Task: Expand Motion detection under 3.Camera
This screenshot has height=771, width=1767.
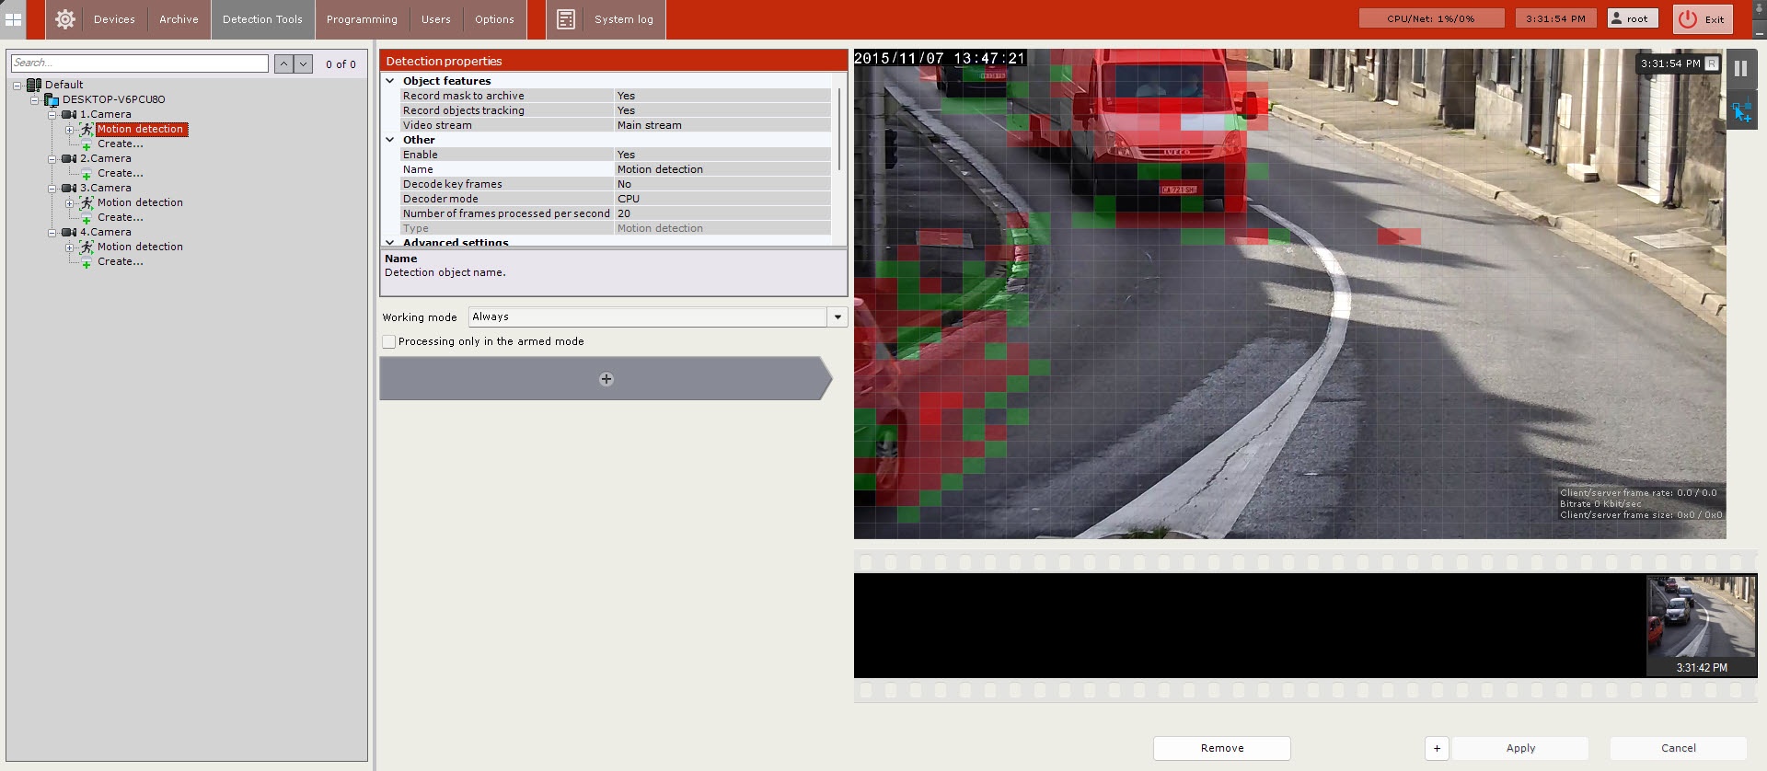Action: (69, 203)
